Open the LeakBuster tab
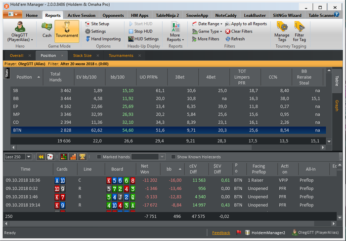Viewport: 346px width, 241px height. point(255,15)
